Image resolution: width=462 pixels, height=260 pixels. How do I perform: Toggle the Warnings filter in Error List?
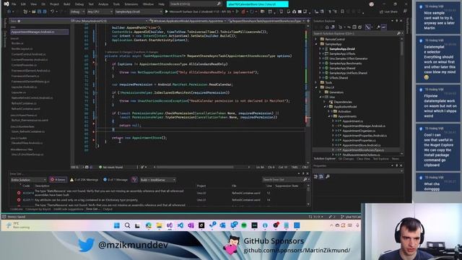(x=84, y=180)
